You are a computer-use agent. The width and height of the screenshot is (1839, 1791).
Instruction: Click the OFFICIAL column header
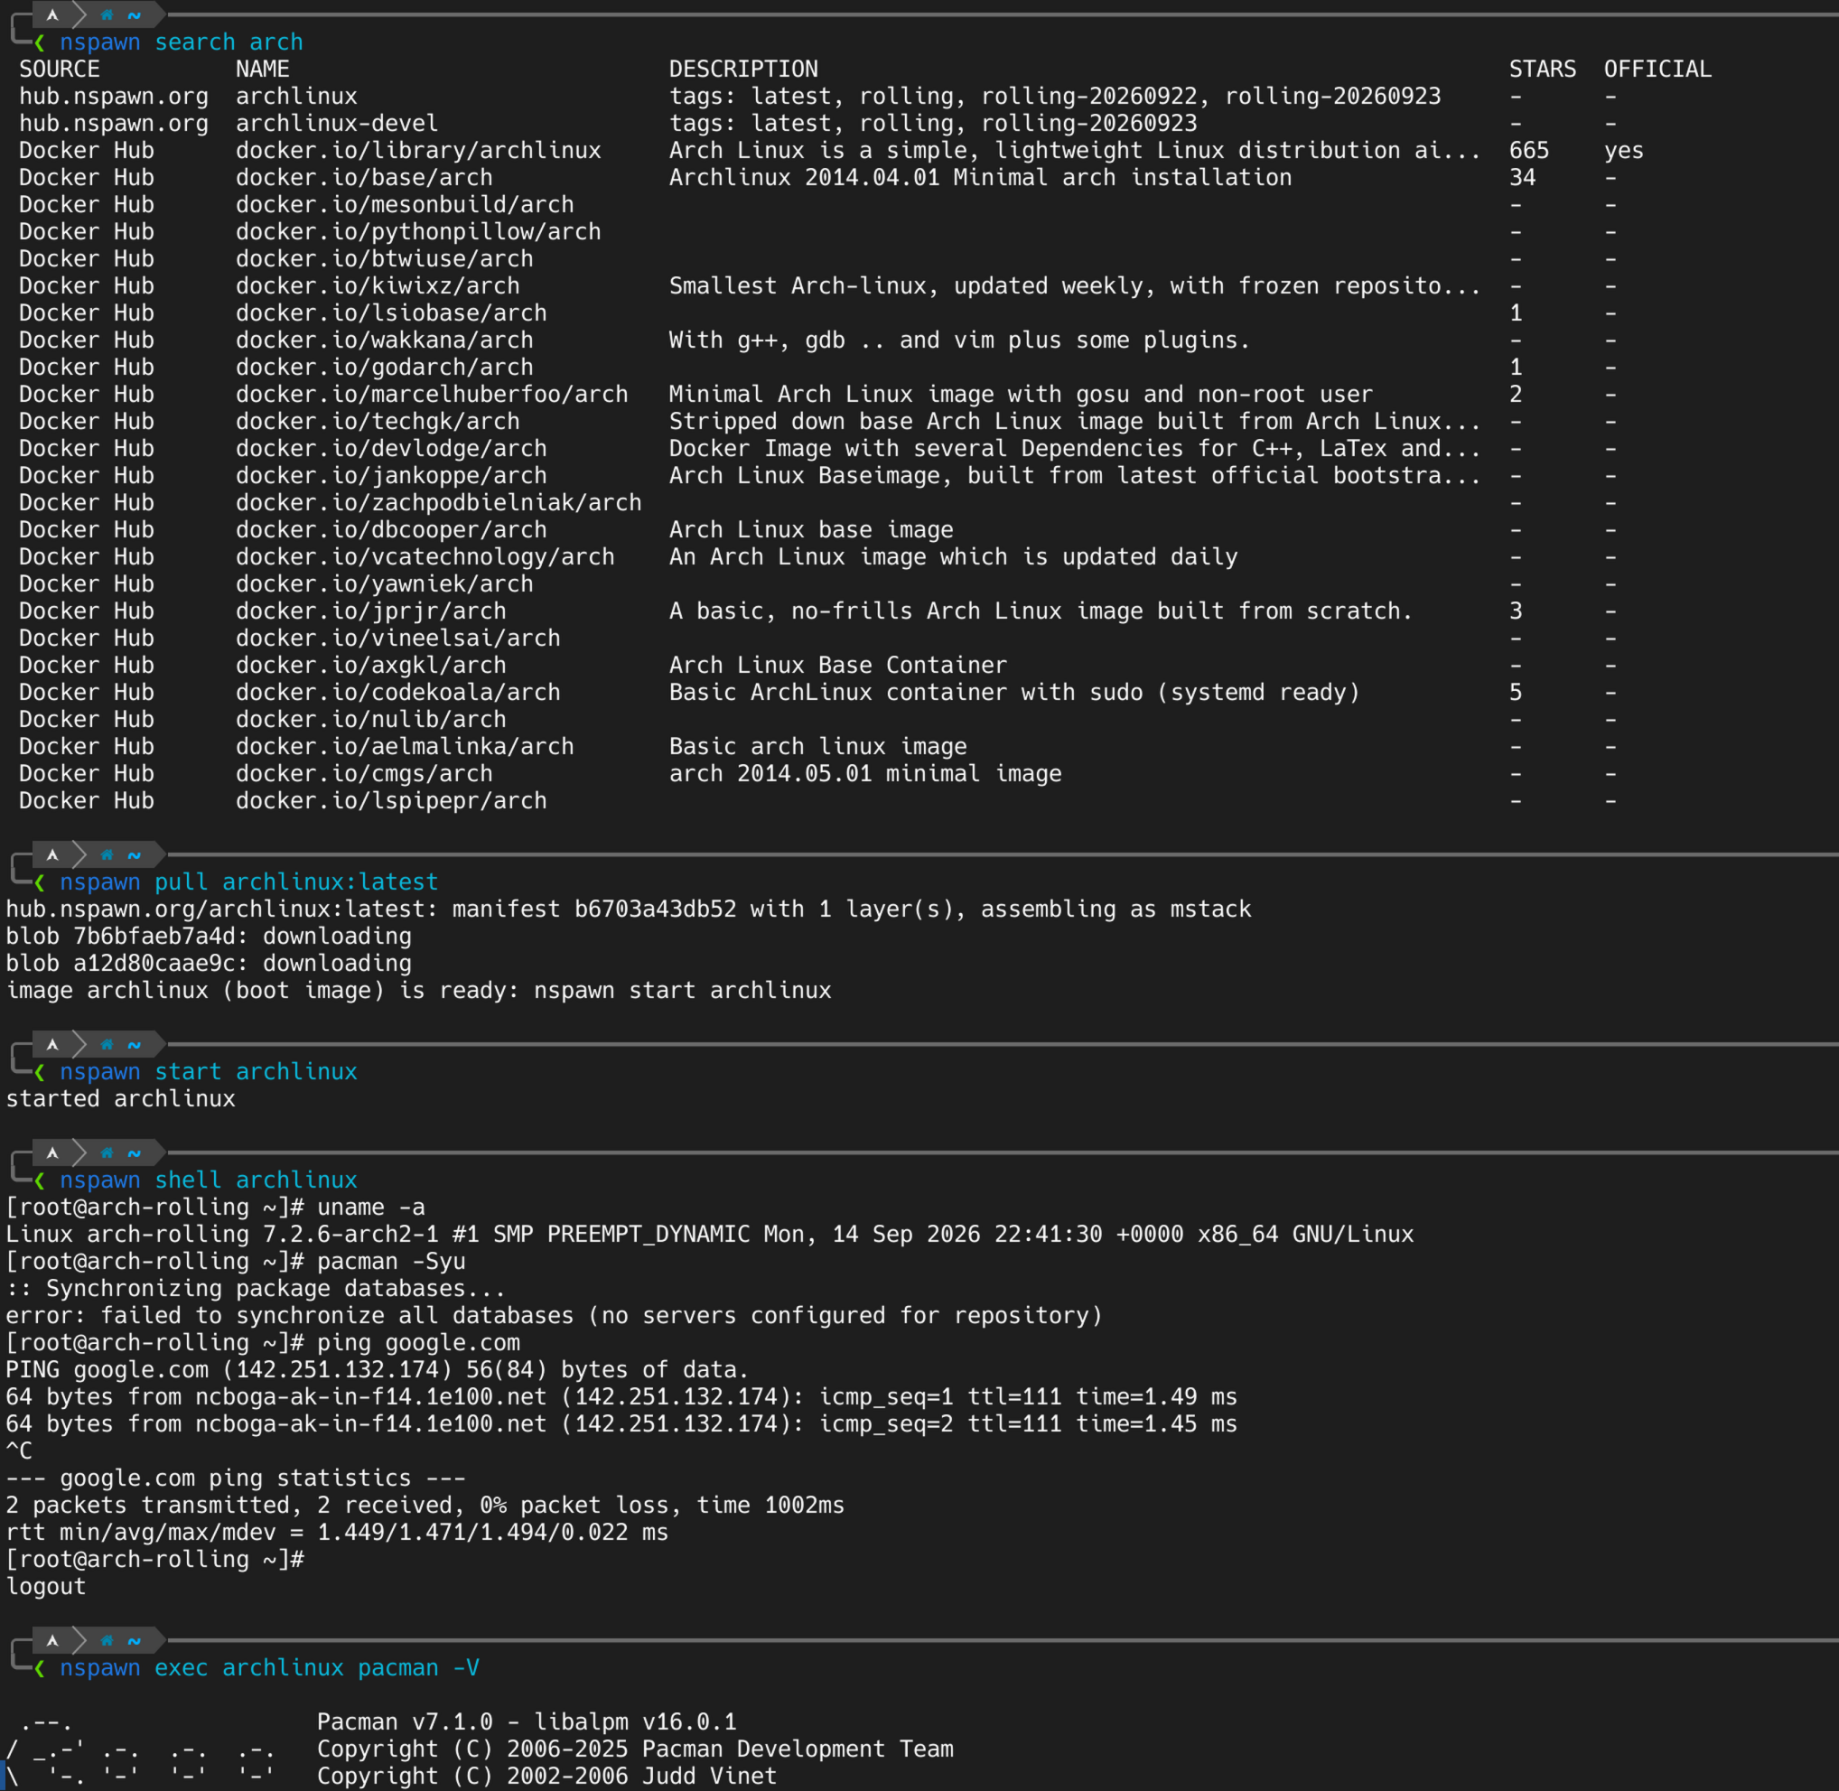[x=1657, y=70]
